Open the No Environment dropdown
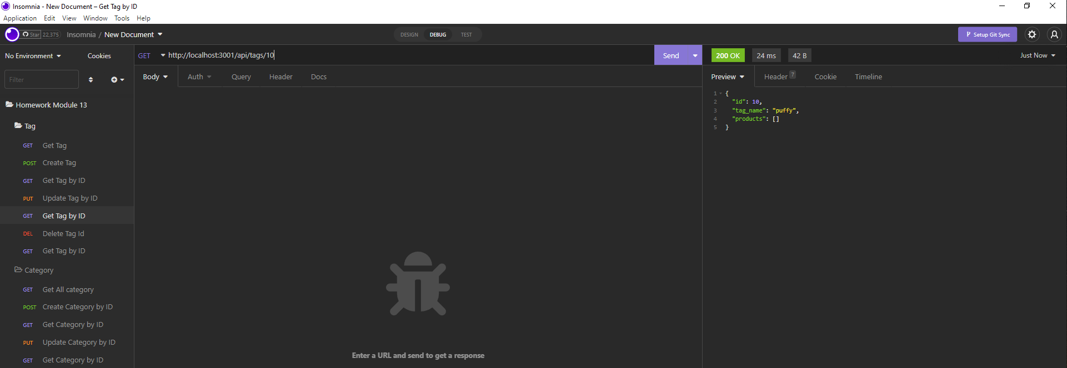 pyautogui.click(x=33, y=56)
